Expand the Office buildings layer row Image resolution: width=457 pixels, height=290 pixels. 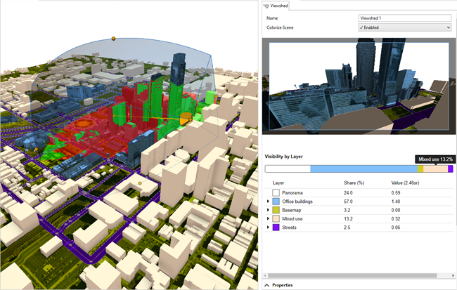click(268, 201)
